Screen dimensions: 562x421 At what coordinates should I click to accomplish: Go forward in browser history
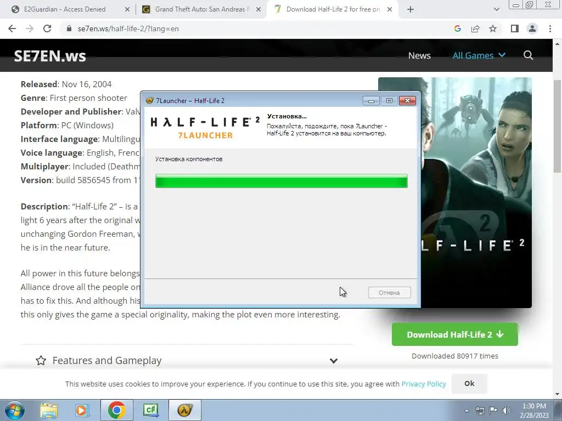(30, 29)
